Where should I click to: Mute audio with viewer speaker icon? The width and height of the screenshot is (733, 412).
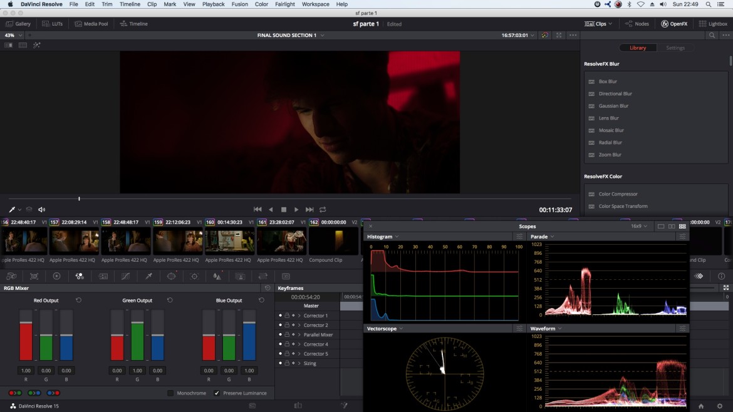(x=41, y=210)
